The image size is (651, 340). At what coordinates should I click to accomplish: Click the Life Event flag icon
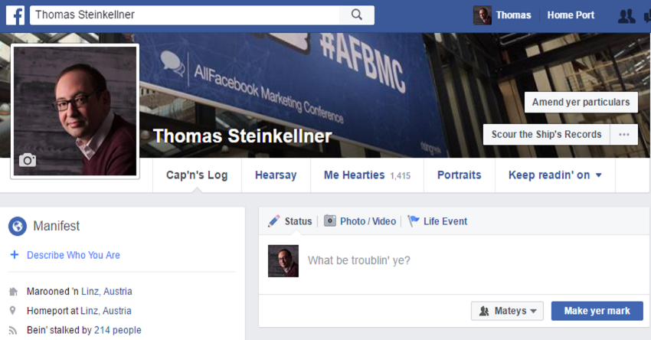click(x=414, y=221)
